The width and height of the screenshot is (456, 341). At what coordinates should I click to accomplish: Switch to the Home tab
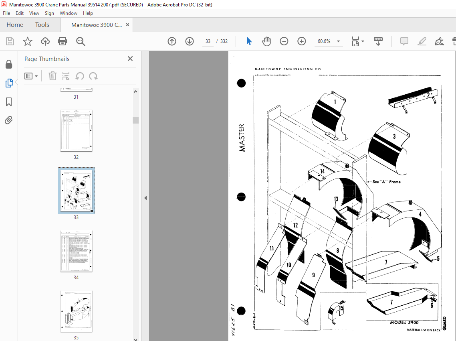[15, 25]
